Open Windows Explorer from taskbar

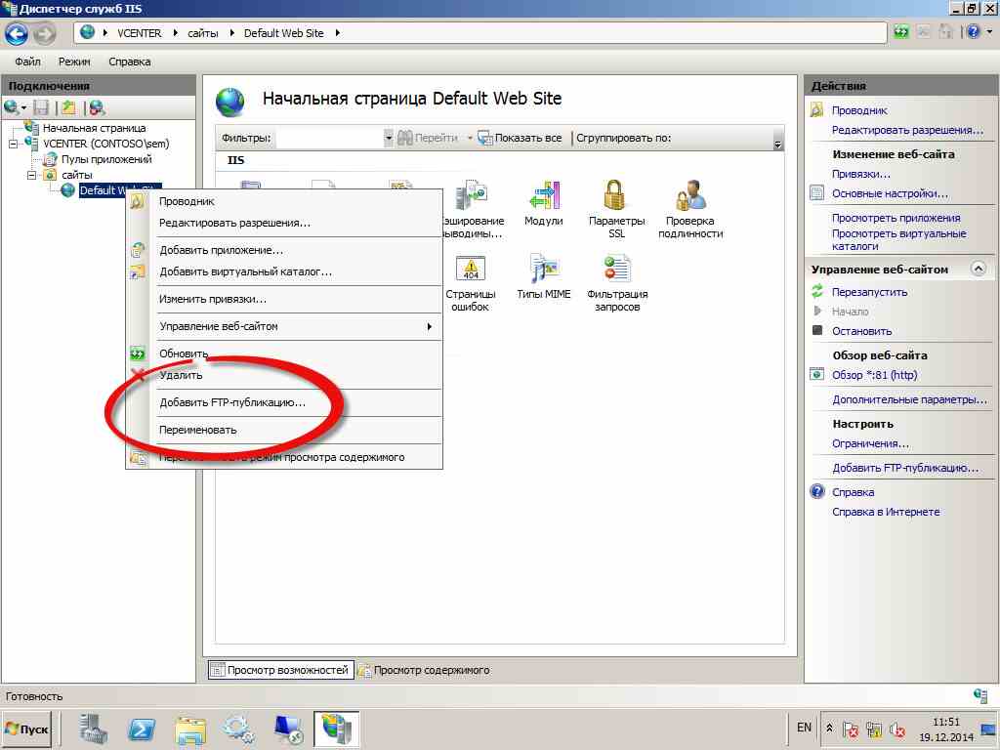tap(190, 729)
